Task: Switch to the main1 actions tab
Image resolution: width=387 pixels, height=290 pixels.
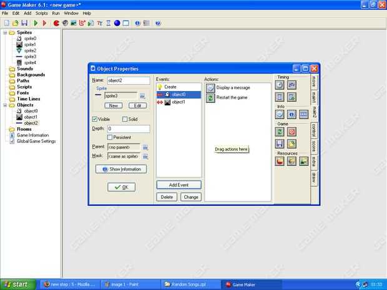Action: (314, 97)
